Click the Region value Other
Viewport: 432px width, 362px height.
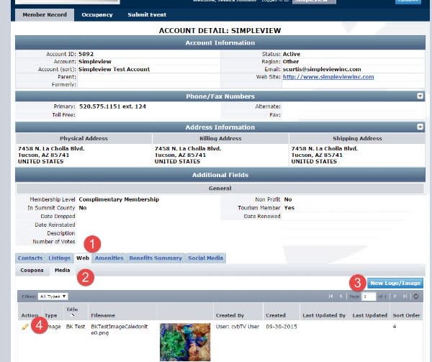[291, 62]
